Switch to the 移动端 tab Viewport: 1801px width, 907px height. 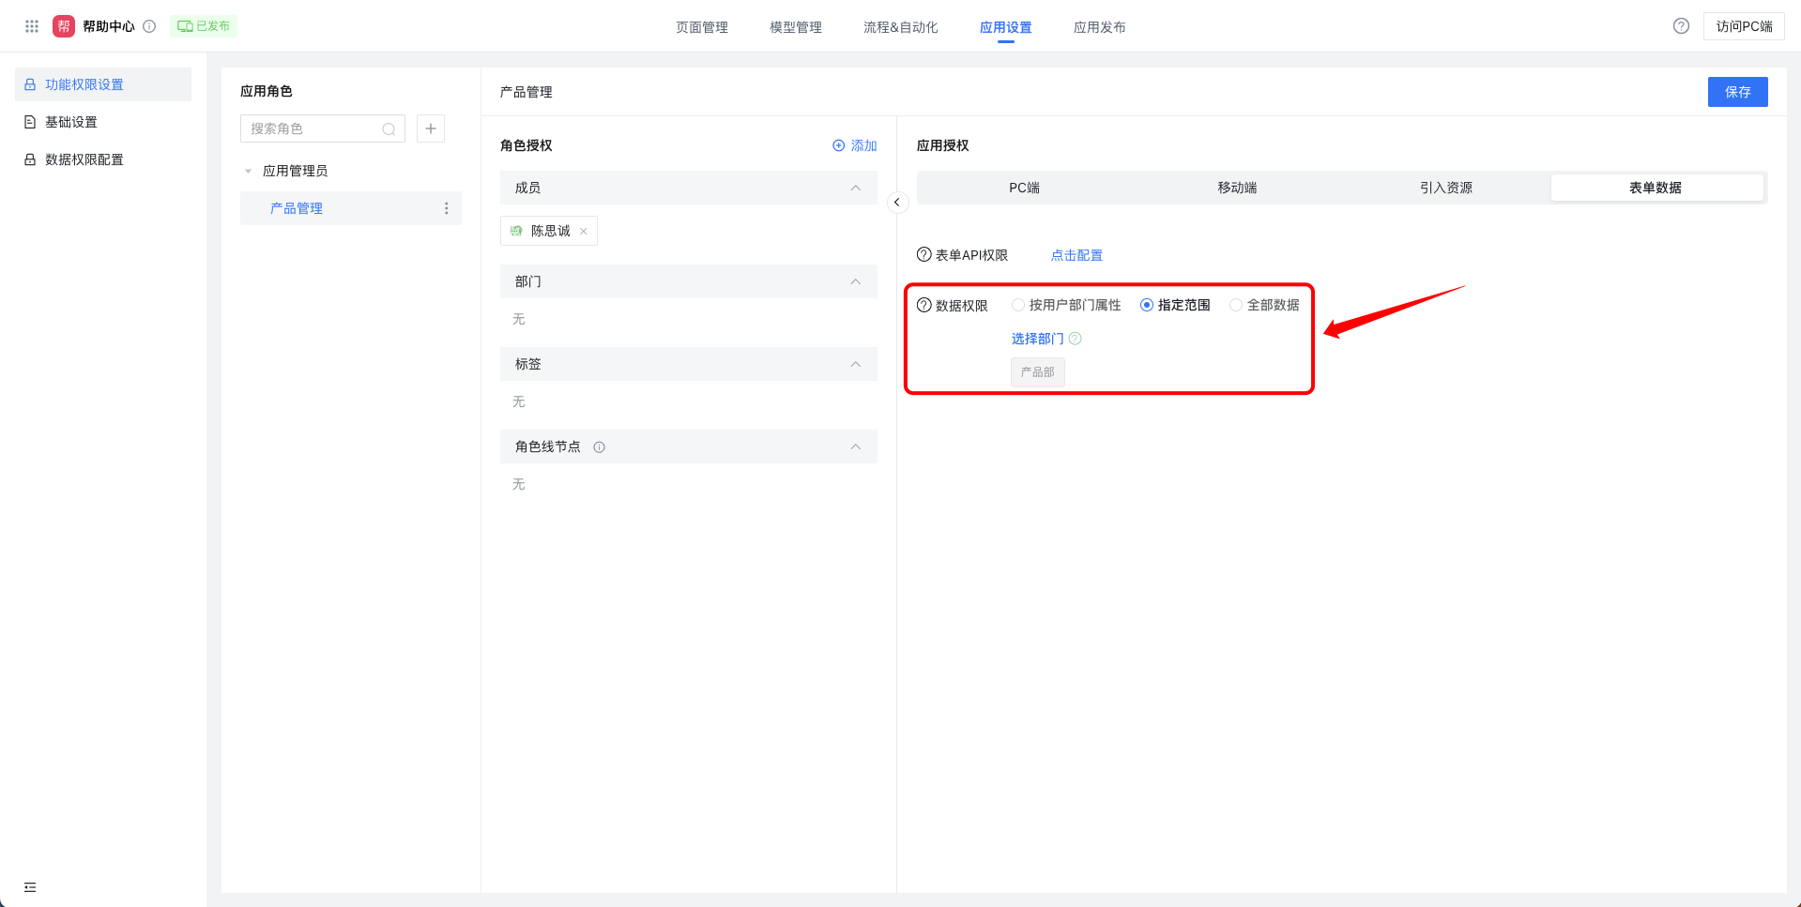point(1237,188)
